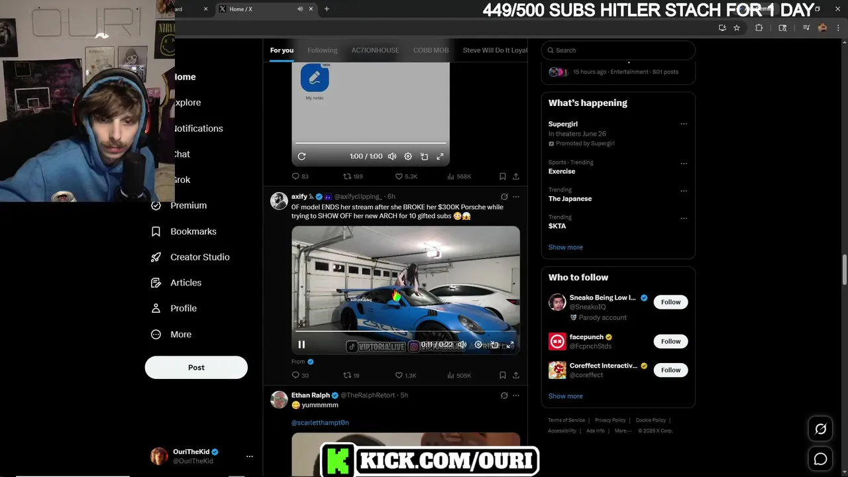Viewport: 848px width, 477px height.
Task: Go to Profile in the sidebar
Action: click(x=174, y=308)
